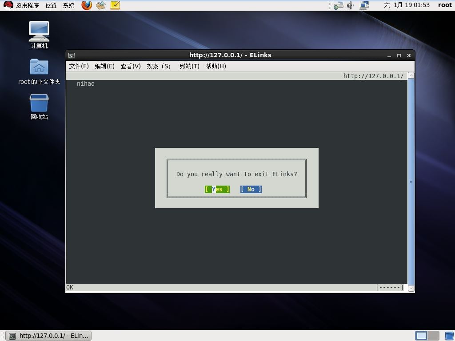Open the volume control tray icon
This screenshot has width=455, height=341.
pos(351,5)
